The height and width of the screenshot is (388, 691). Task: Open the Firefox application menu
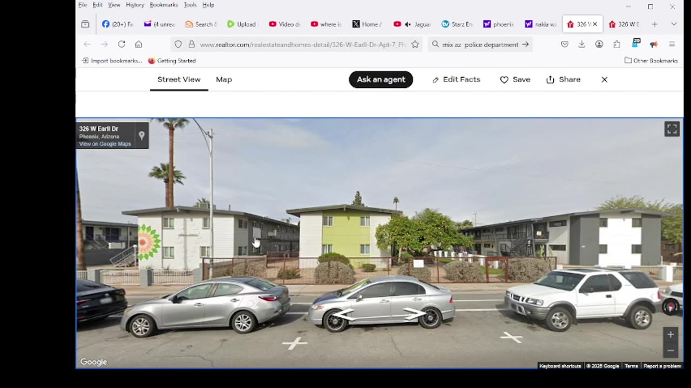[672, 44]
